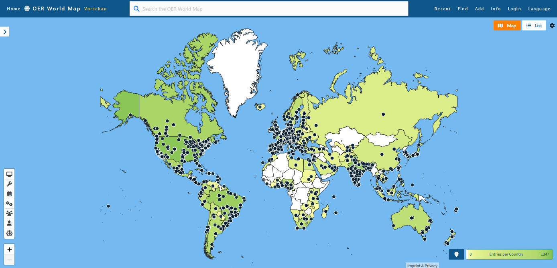Keep Map view active by clicking Map
This screenshot has width=557, height=268.
point(507,25)
